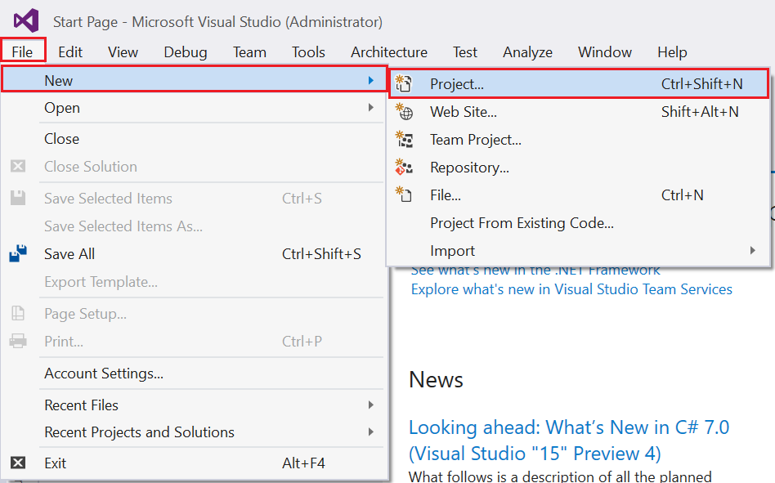Select File... in the New submenu

click(x=579, y=195)
